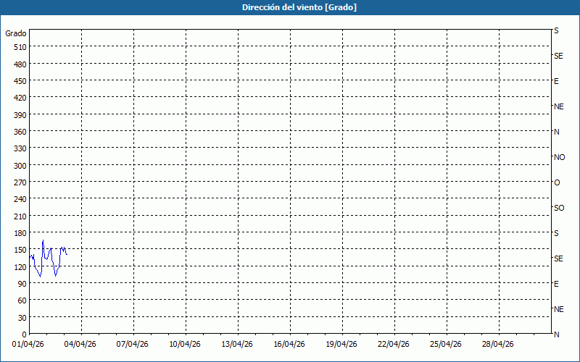Click the "NO" compass direction label
The image size is (580, 362).
click(559, 157)
